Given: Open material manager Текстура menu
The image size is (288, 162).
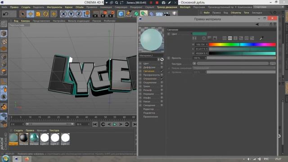Looking at the screenshot, I should [54, 130].
